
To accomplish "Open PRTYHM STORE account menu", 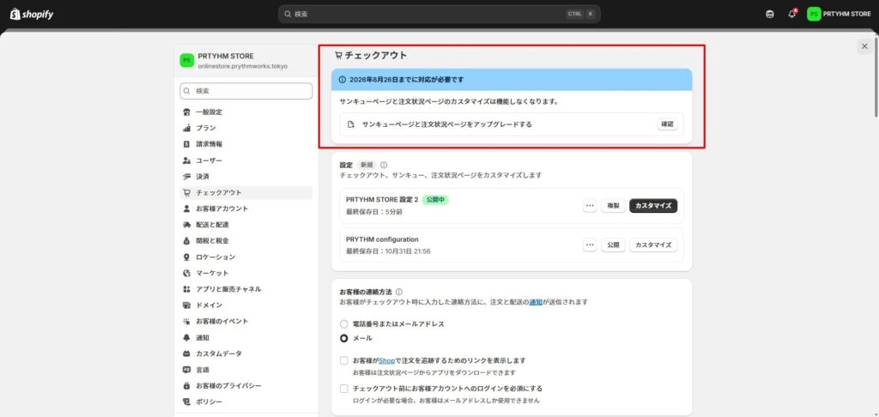I will (x=840, y=14).
